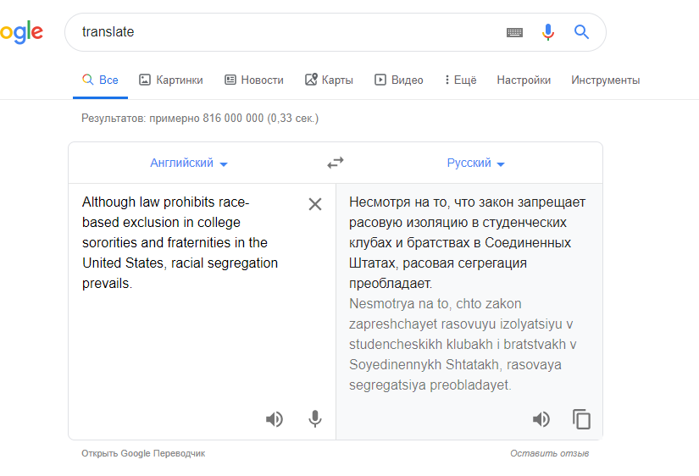Clear the English source text
The height and width of the screenshot is (476, 699).
[315, 204]
